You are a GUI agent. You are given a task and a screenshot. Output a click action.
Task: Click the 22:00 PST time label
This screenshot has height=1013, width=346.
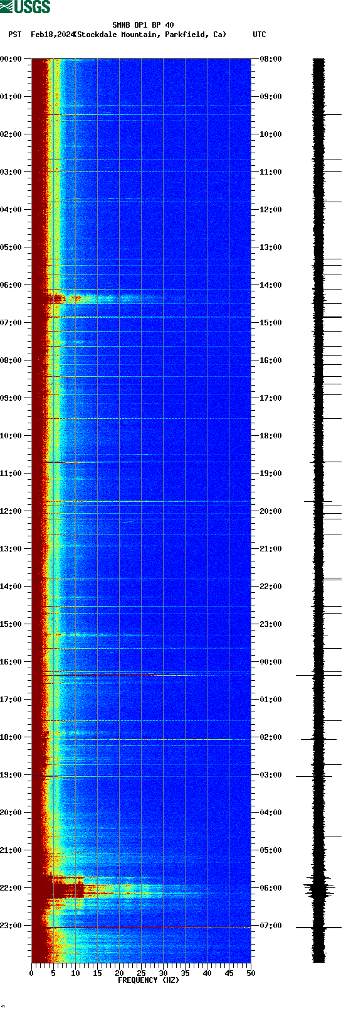pos(11,888)
